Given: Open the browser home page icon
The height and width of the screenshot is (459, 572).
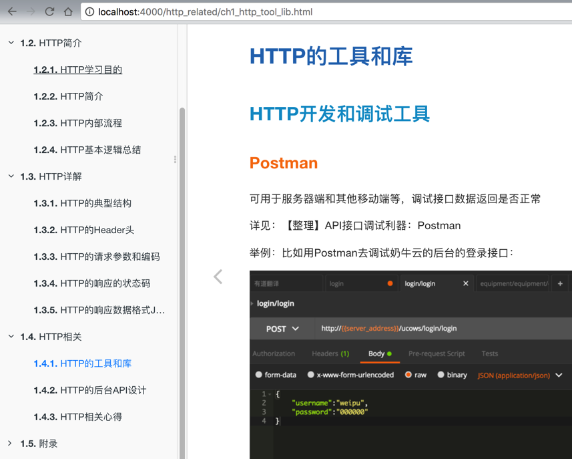Looking at the screenshot, I should (68, 11).
